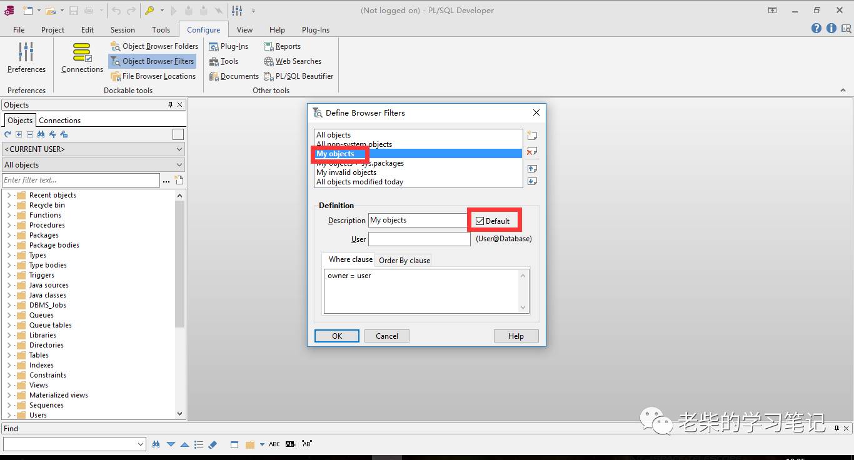Switch to the View ribbon tab

pos(244,29)
